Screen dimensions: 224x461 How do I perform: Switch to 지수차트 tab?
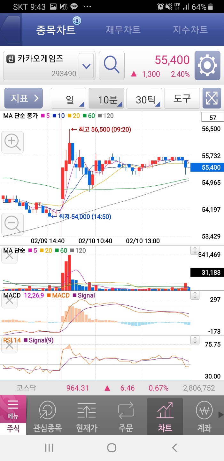[190, 30]
